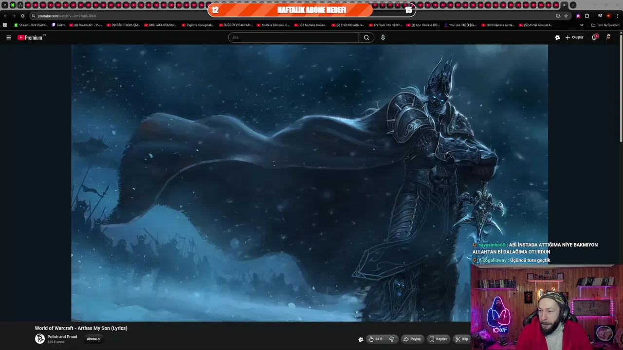Open 'İNGİLİZCE KONUŞM...' bookmark
This screenshot has height=350, width=623.
(x=123, y=25)
